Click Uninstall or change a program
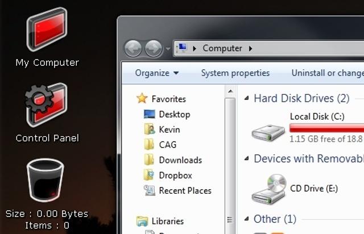Viewport: 364px width, 234px height. [328, 73]
